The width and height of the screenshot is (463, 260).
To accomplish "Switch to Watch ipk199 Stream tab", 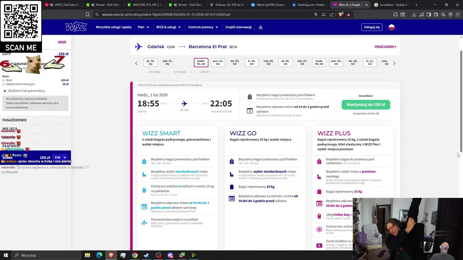I will click(x=268, y=5).
